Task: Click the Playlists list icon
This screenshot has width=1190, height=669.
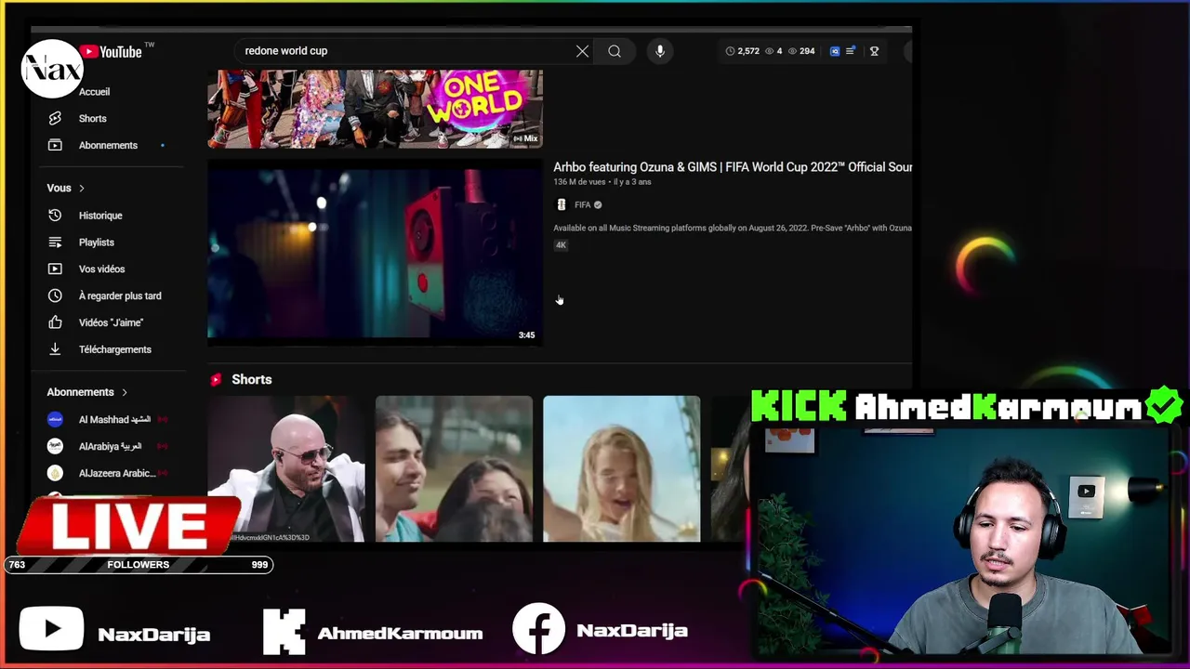Action: (55, 243)
